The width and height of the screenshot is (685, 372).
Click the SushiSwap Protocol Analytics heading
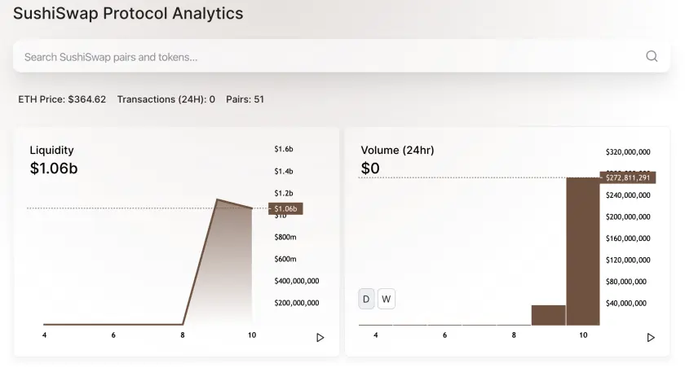(128, 14)
